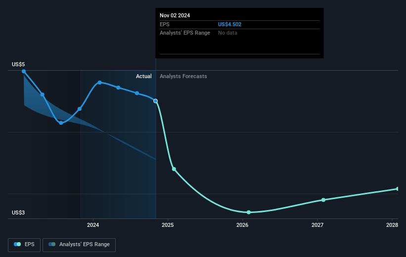Select the forecast point at 2027

(323, 200)
